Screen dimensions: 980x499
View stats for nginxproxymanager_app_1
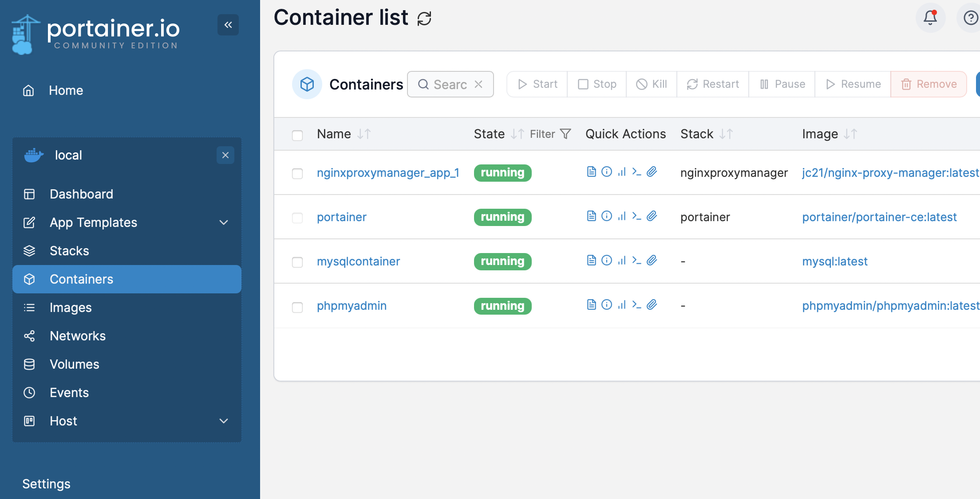[x=622, y=172]
